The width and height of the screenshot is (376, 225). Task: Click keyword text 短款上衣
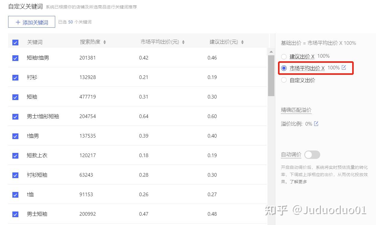[x=37, y=155]
